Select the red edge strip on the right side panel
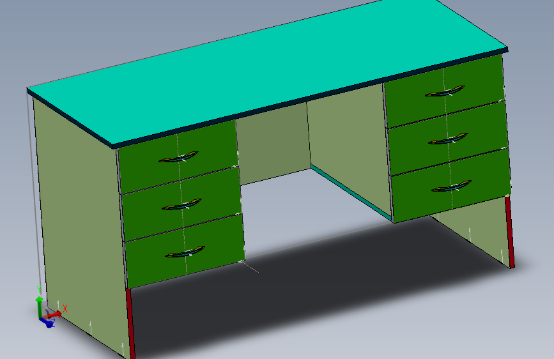Viewport: 554px width, 359px height. (510, 231)
